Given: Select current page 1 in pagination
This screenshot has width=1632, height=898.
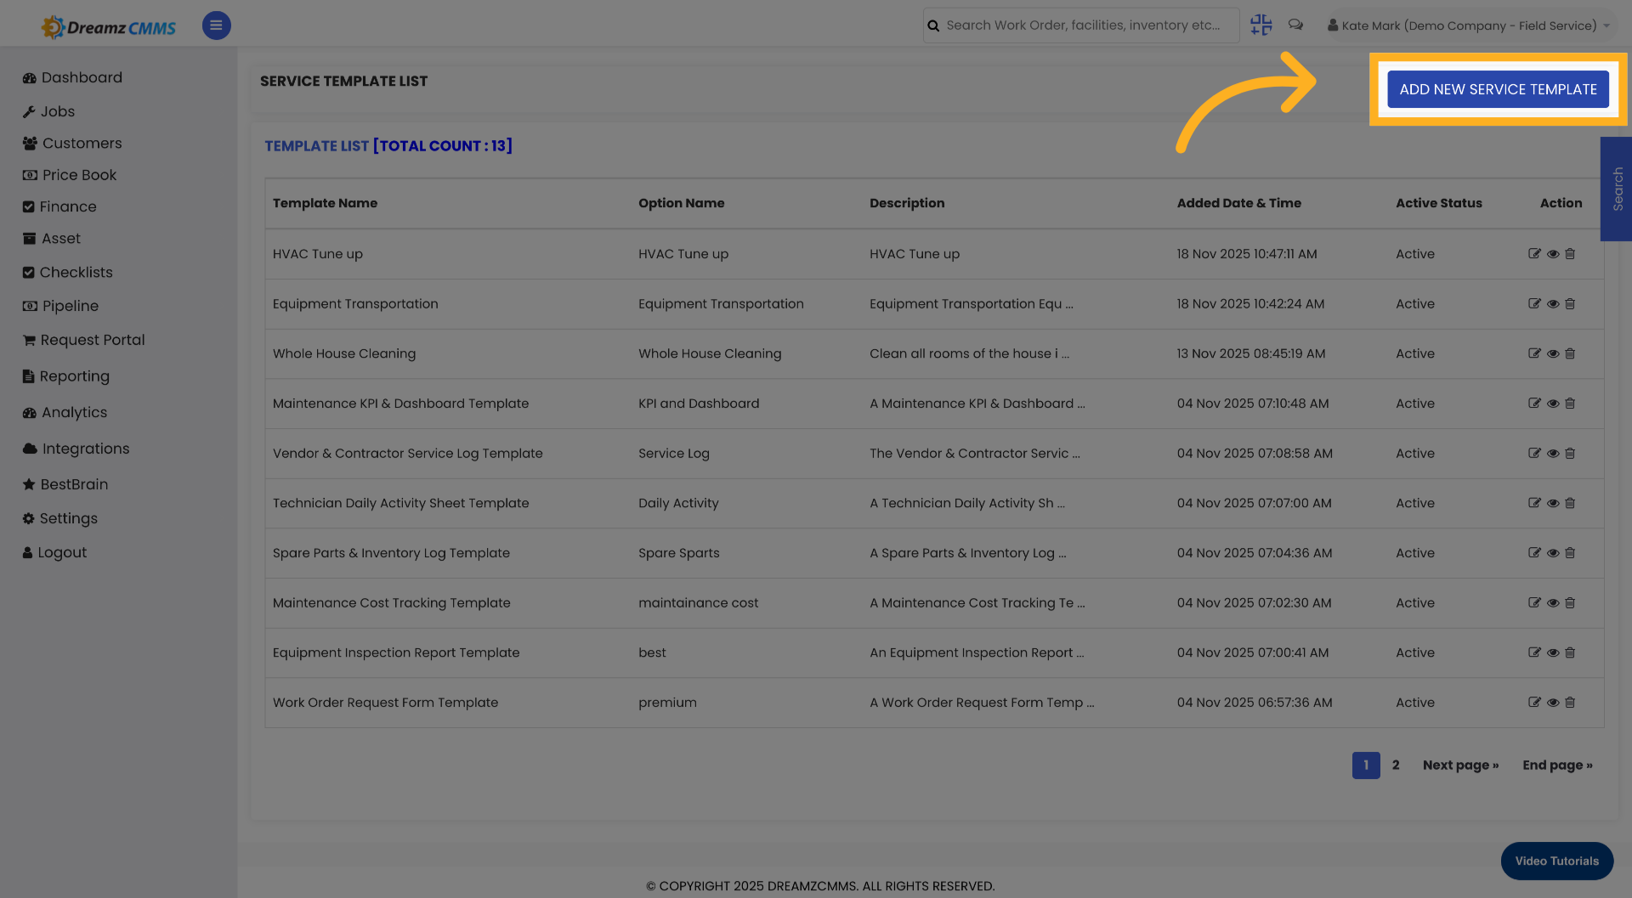Looking at the screenshot, I should 1366,765.
